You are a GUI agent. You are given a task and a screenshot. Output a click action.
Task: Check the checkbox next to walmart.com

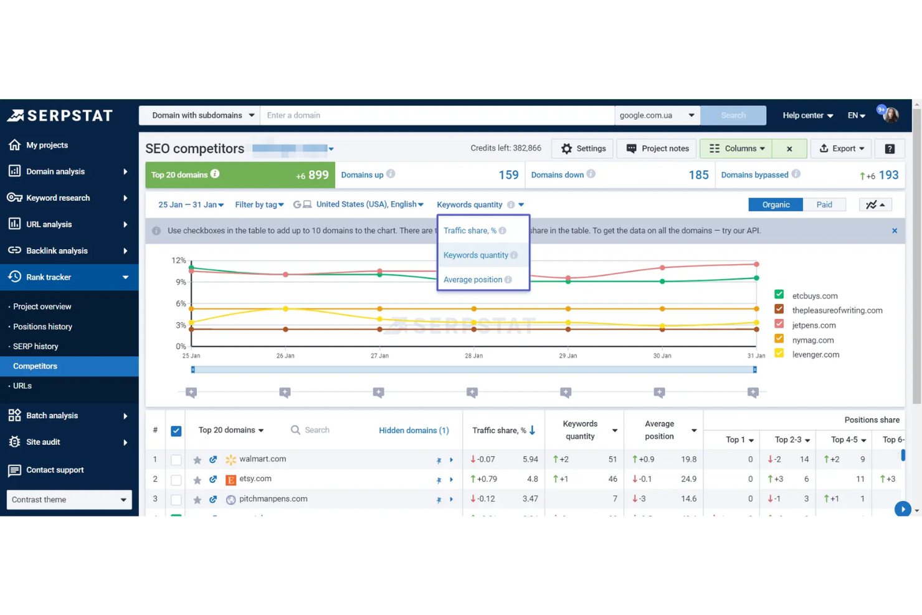(x=176, y=459)
